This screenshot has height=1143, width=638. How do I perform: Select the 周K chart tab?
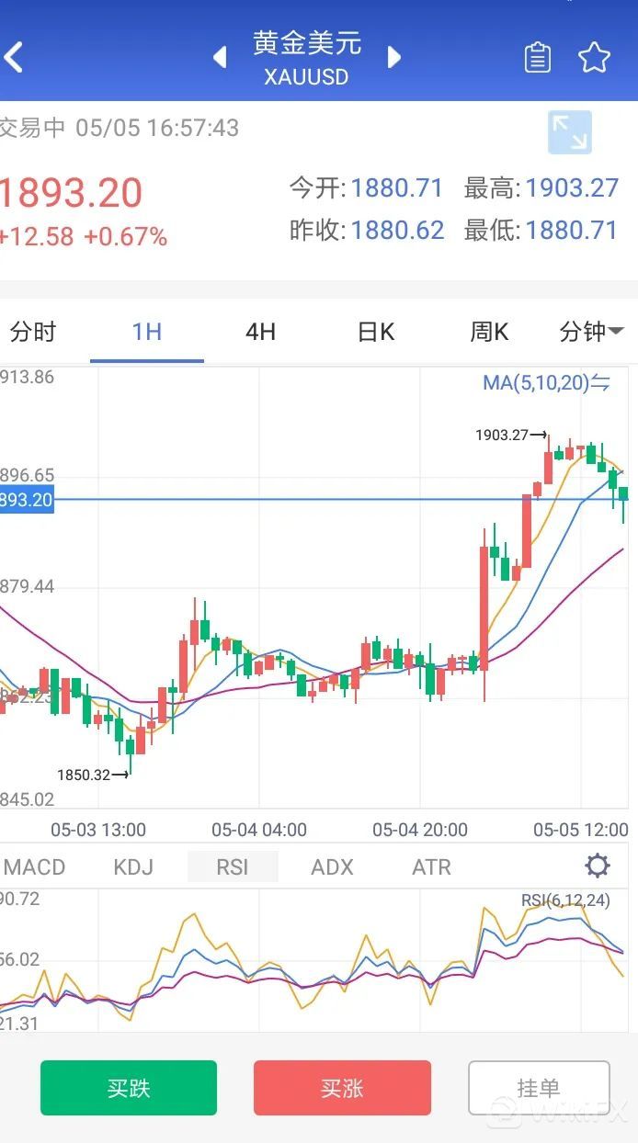coord(489,332)
